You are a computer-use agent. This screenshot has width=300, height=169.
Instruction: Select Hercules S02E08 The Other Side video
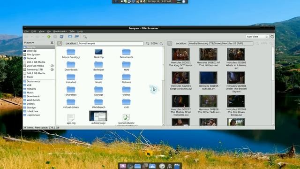point(208,101)
